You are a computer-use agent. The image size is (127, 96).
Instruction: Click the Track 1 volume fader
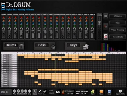(x=3, y=34)
